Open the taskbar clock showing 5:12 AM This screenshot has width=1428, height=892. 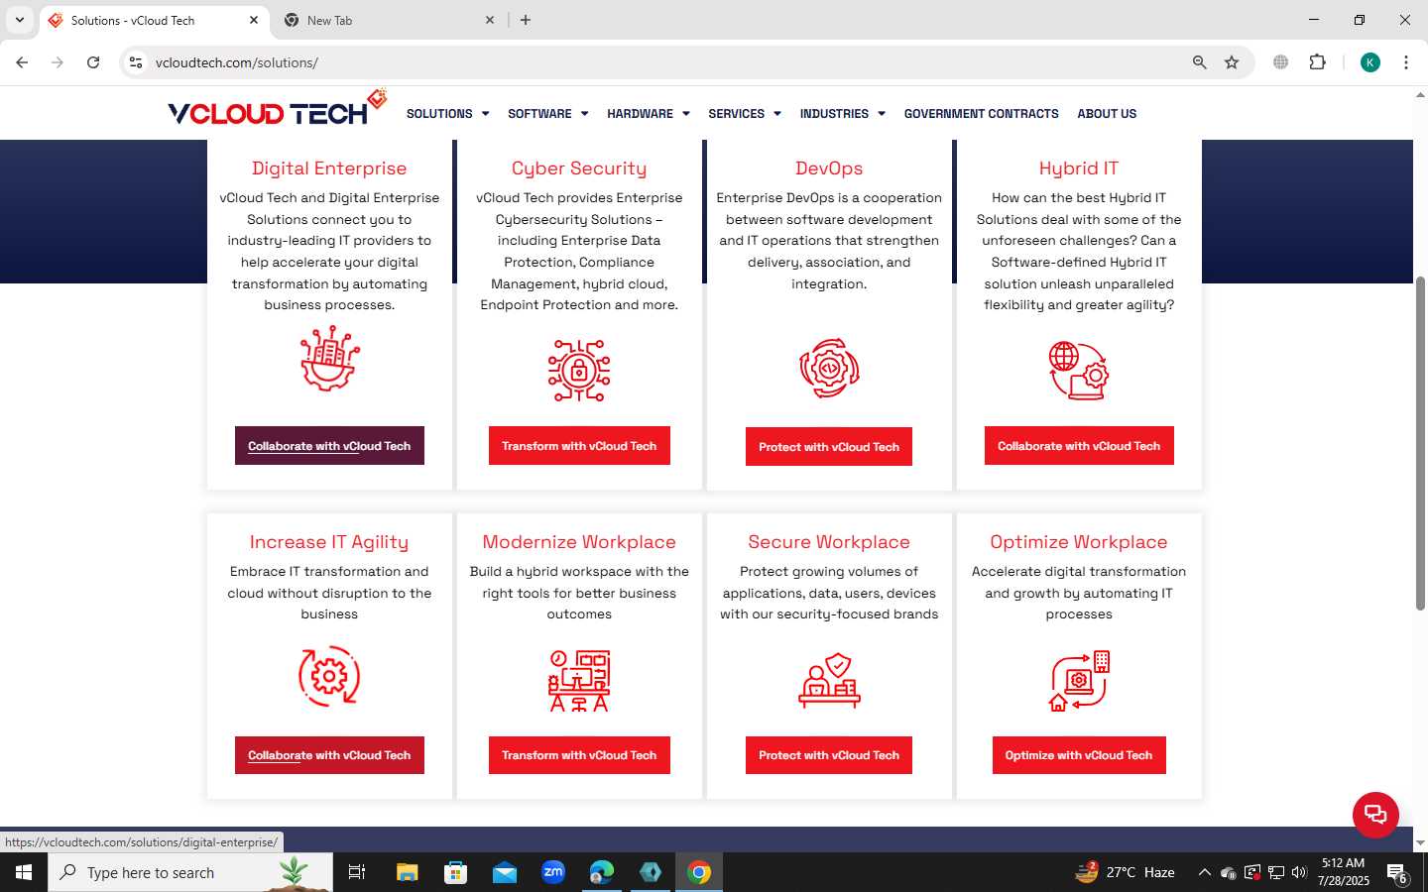pos(1343,872)
